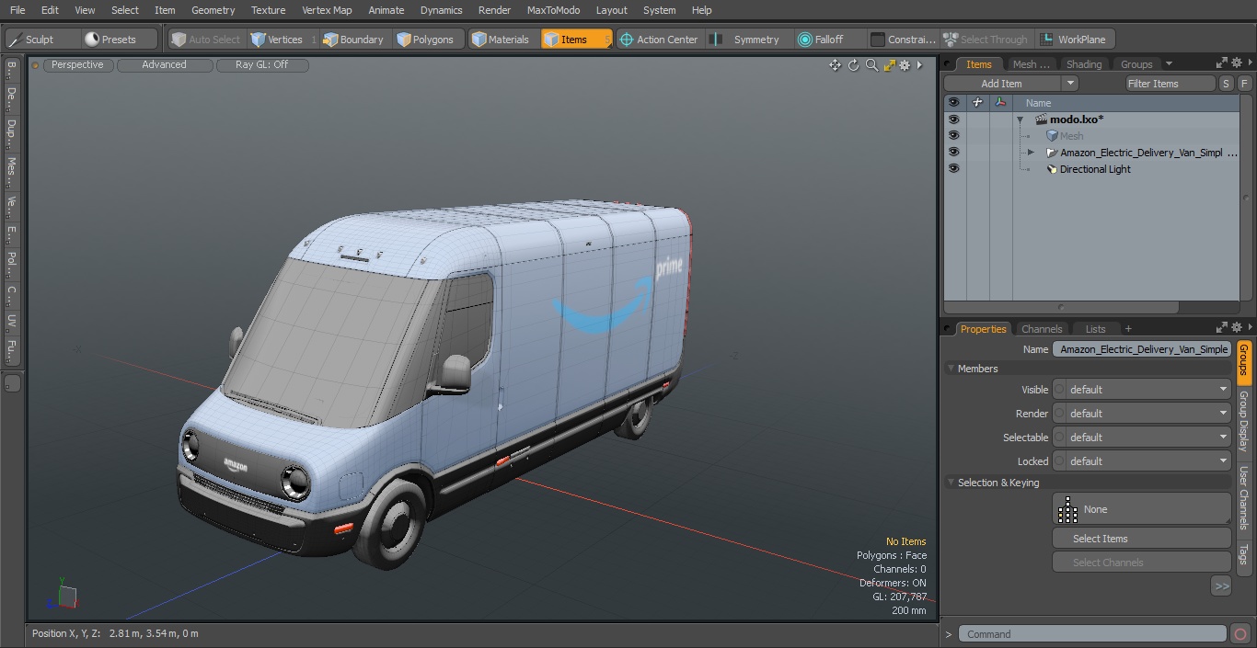Image resolution: width=1257 pixels, height=648 pixels.
Task: Toggle visibility of Directional Light
Action: [953, 169]
